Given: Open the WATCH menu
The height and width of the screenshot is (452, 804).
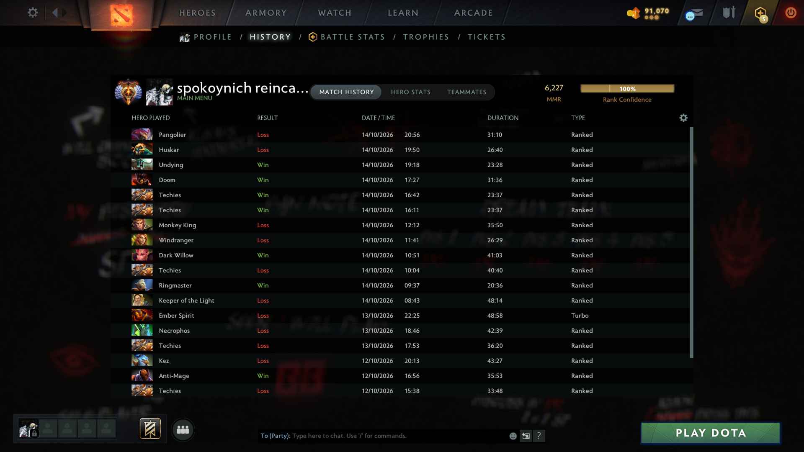Looking at the screenshot, I should point(335,13).
